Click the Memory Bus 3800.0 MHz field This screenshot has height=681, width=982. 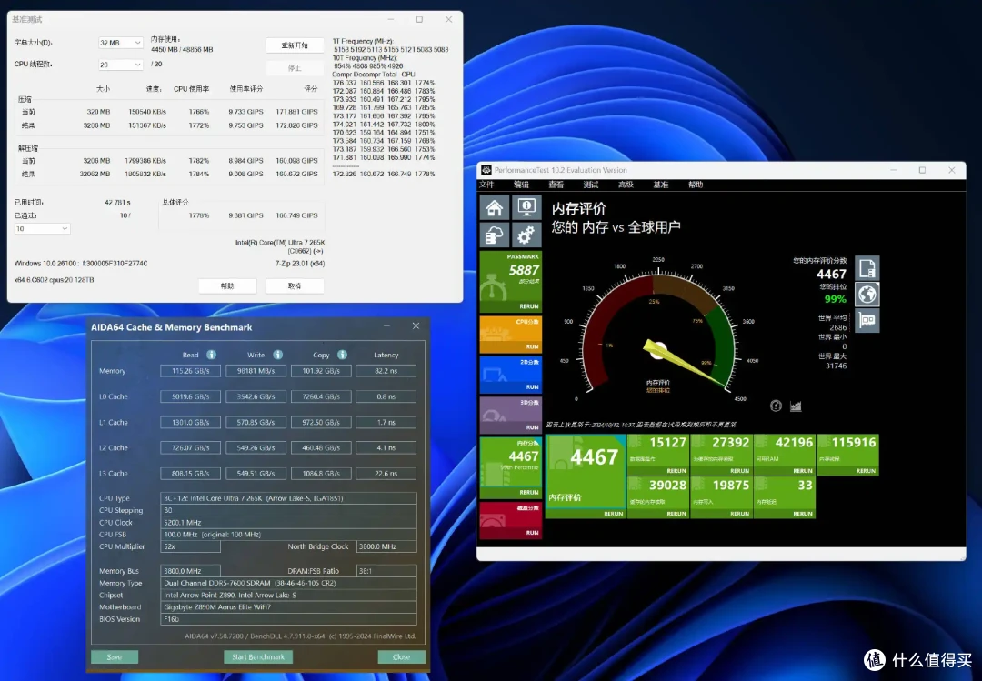click(190, 571)
